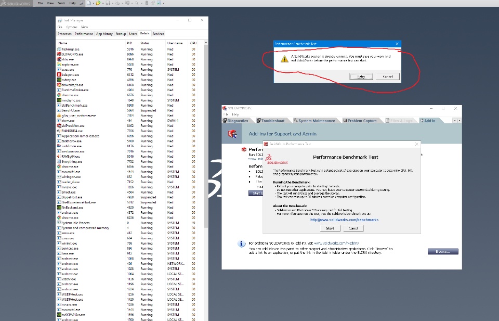This screenshot has width=499, height=321.
Task: Click the Undo arrow icon in SOLIDWORKS toolbar
Action: (127, 3)
